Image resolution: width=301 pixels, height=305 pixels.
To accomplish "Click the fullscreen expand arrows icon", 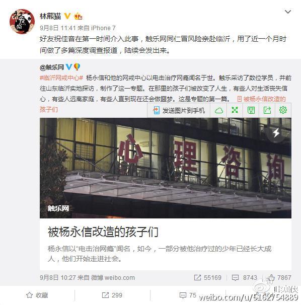I will (x=235, y=110).
